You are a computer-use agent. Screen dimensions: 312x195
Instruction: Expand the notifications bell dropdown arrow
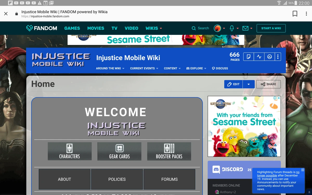tap(238, 28)
